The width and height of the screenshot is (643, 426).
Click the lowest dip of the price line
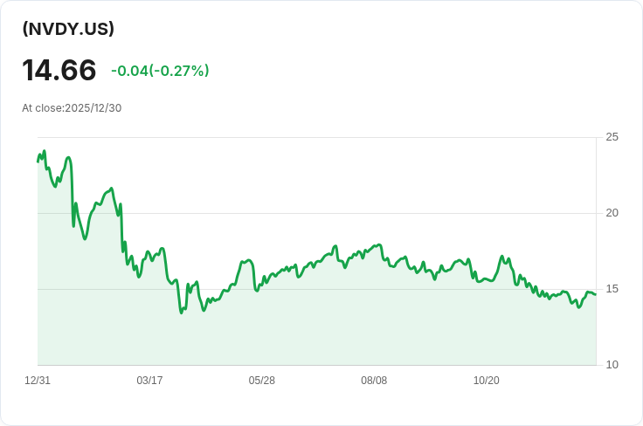tap(181, 313)
